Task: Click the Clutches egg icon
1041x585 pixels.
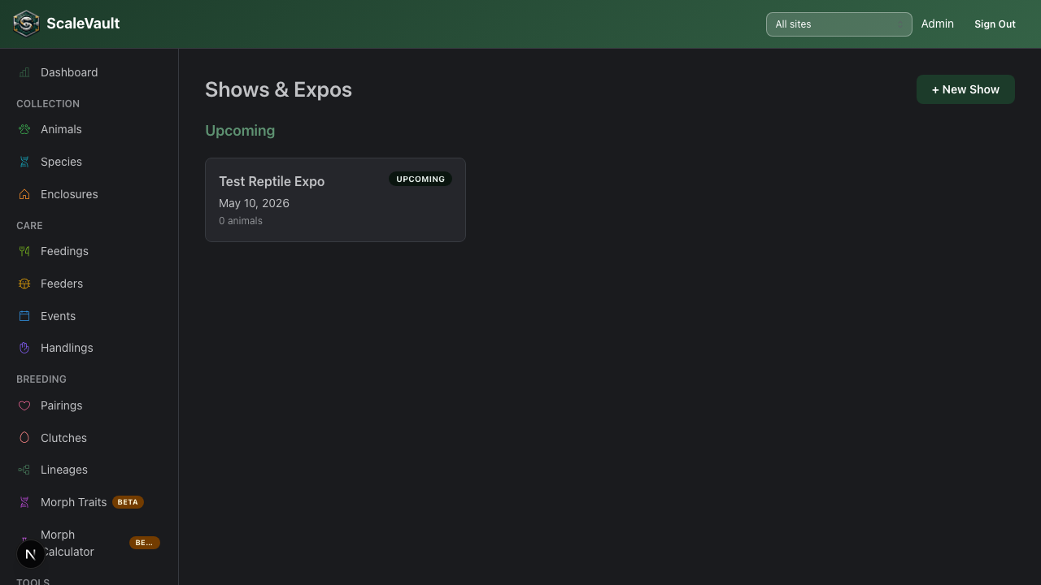Action: tap(24, 438)
